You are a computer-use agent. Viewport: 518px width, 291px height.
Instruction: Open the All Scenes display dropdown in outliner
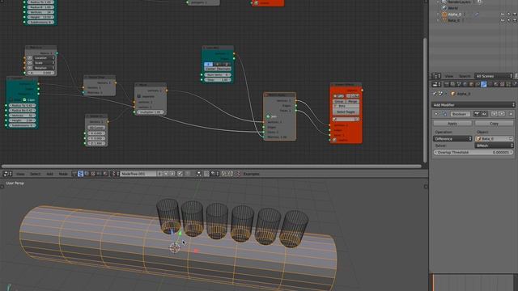[494, 76]
